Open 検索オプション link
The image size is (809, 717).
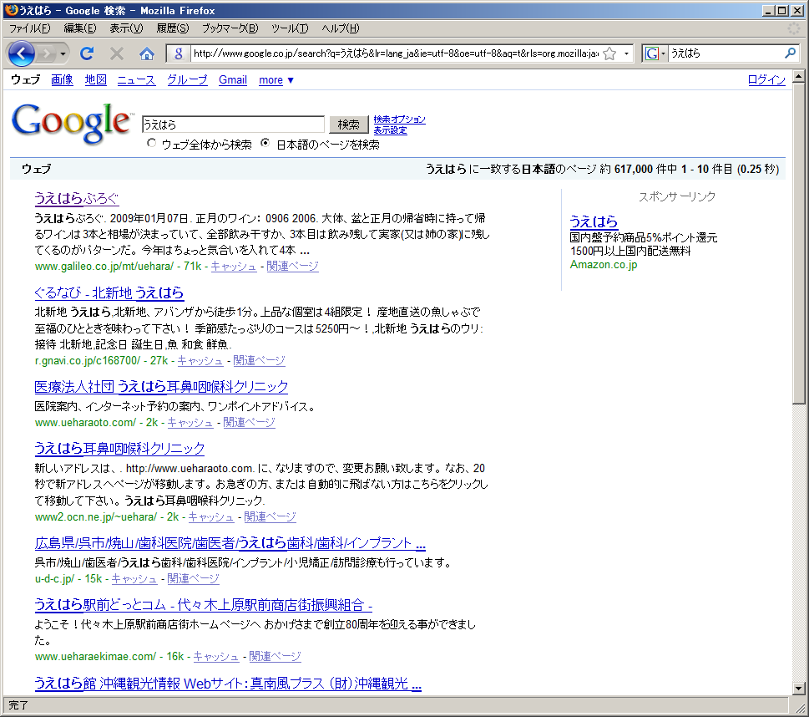coord(399,119)
